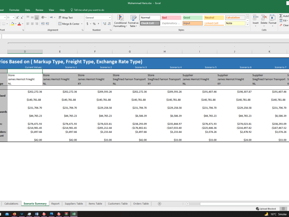Switch to the Calculations sheet tab
Image resolution: width=289 pixels, height=217 pixels.
[x=11, y=204]
